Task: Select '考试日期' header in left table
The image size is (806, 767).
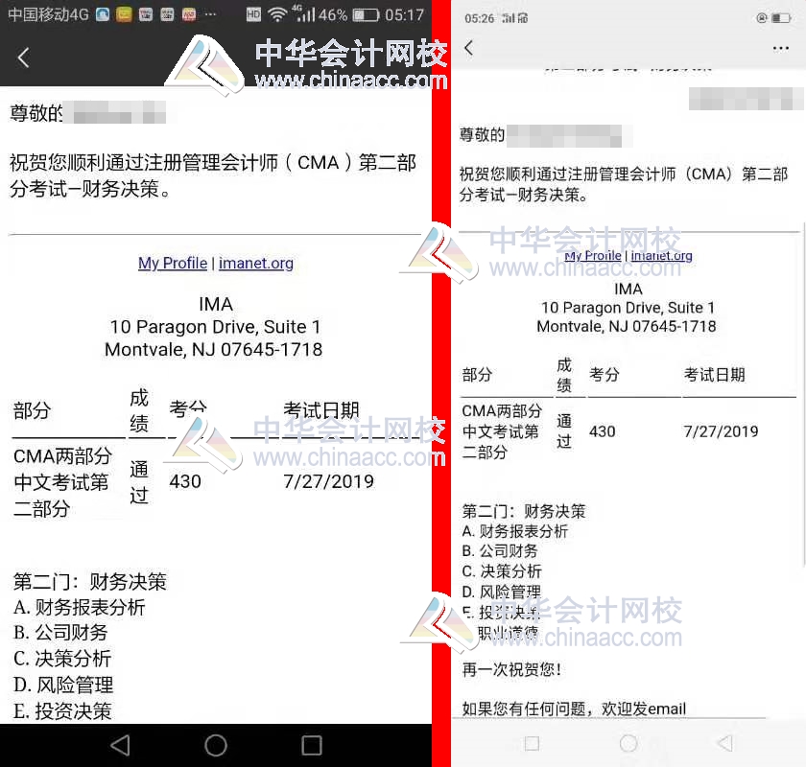Action: (321, 410)
